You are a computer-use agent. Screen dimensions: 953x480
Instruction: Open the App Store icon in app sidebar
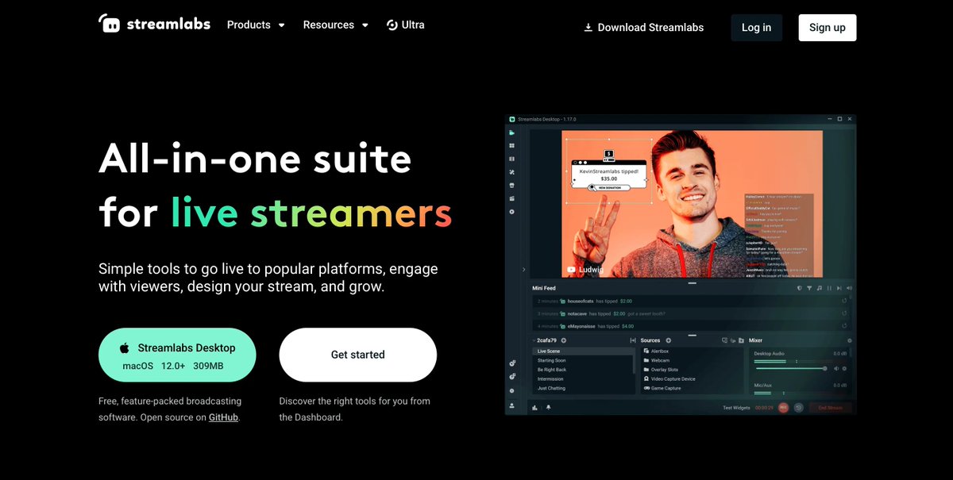click(x=511, y=186)
